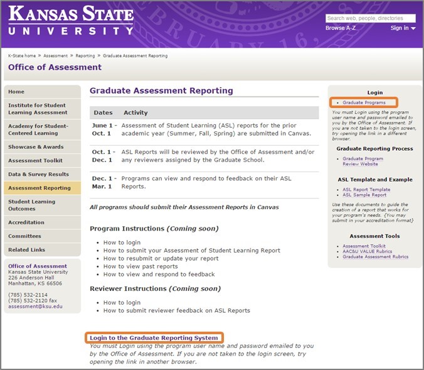Click the Graduate Assessment Reporting heading
424x370 pixels.
(x=161, y=90)
